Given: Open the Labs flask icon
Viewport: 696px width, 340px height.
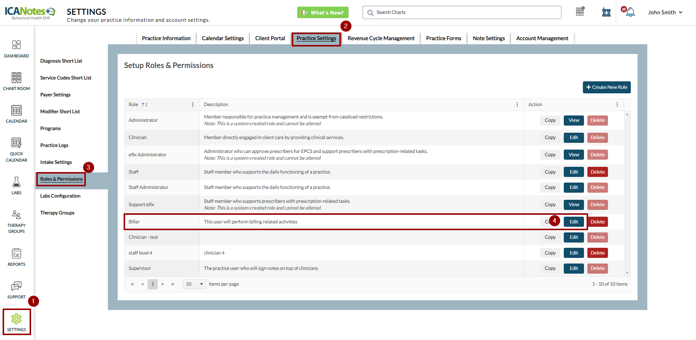Looking at the screenshot, I should point(16,182).
